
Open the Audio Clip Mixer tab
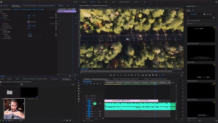(38, 6)
